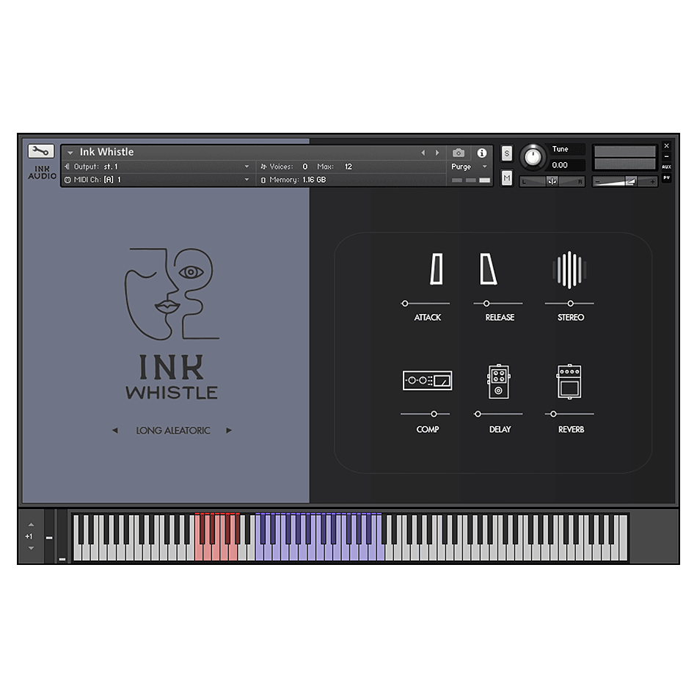Toggle the AUX sends button

tap(666, 167)
